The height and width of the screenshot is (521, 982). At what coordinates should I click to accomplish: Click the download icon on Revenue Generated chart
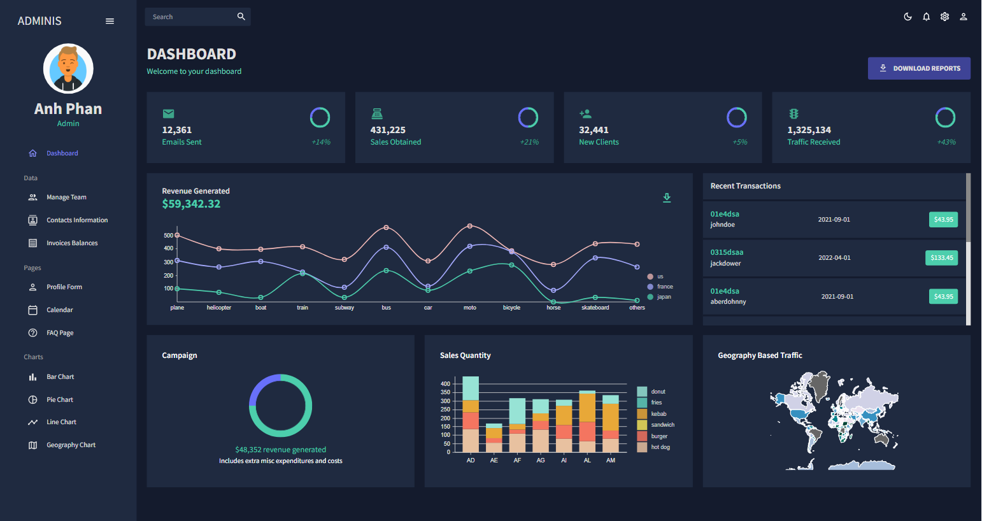tap(667, 198)
